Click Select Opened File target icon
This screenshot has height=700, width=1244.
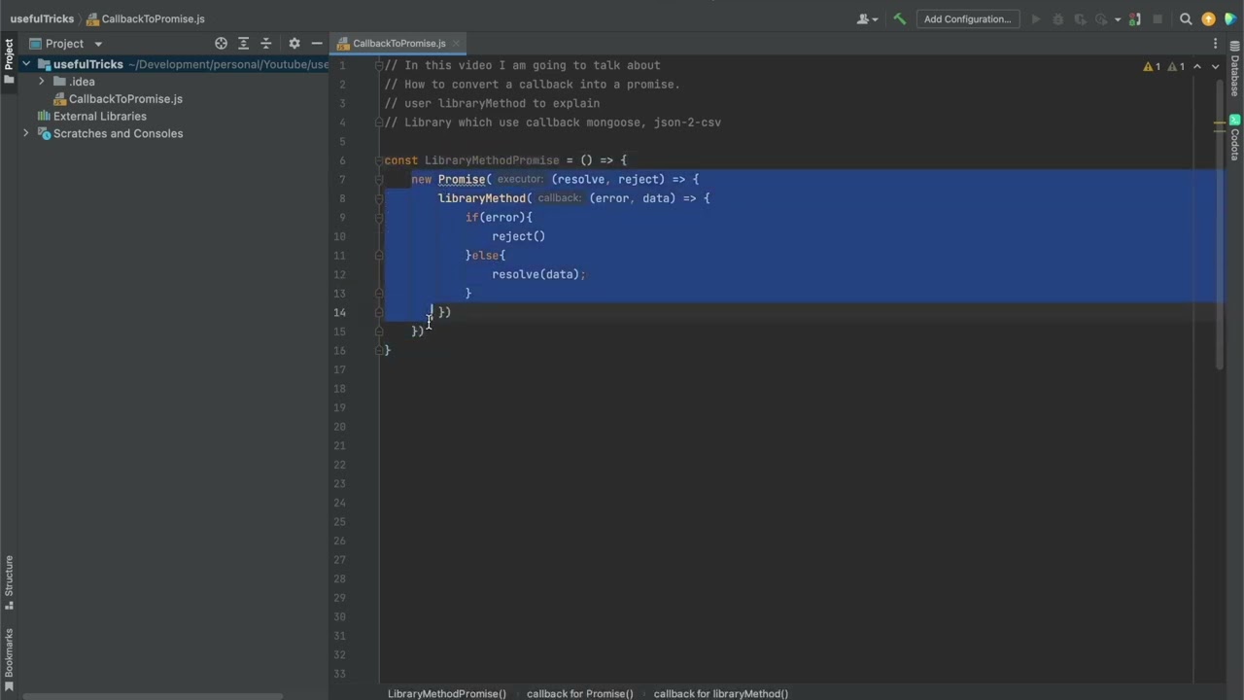point(221,43)
